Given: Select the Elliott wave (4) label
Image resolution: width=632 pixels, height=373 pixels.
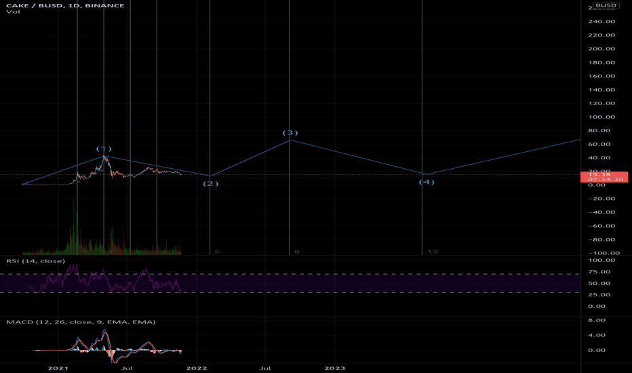Looking at the screenshot, I should [x=427, y=182].
